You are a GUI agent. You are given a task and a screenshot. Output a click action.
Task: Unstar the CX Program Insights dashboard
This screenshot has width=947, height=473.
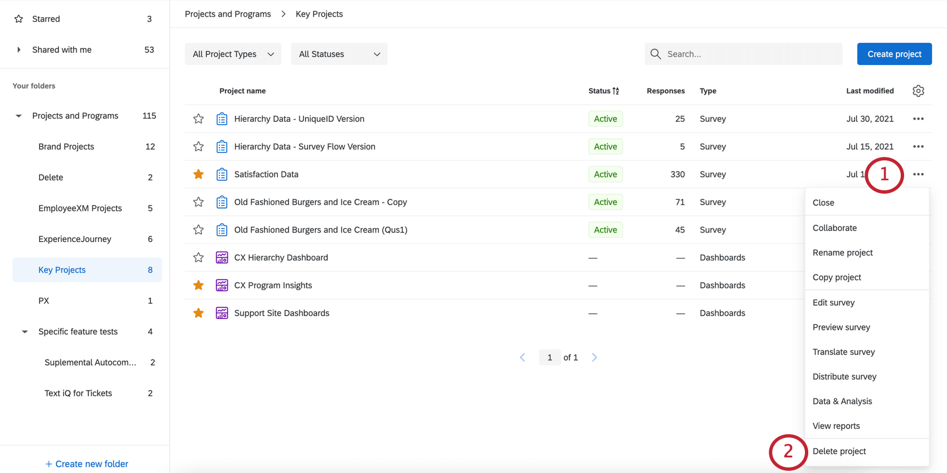point(198,285)
